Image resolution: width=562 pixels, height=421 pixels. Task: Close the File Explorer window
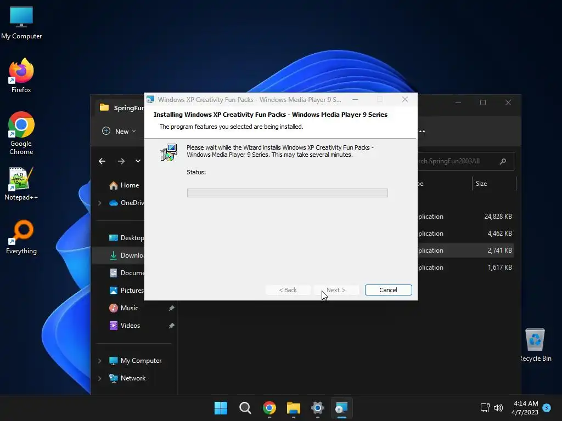[508, 103]
